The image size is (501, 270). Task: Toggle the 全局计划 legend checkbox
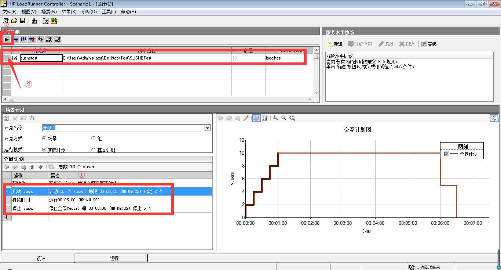pos(446,154)
